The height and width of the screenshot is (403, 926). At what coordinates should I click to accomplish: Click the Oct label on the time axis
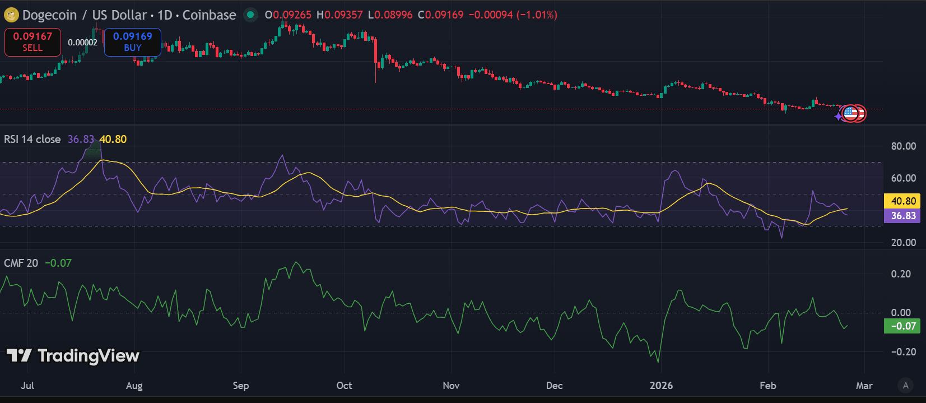coord(344,385)
